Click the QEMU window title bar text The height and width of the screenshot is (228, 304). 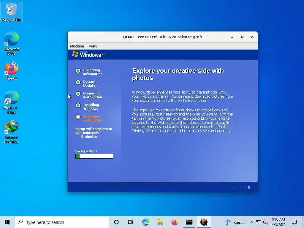click(x=162, y=37)
